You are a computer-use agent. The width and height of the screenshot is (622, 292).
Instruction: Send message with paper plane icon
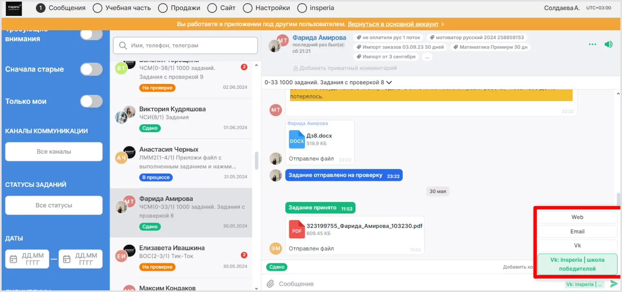coord(614,284)
